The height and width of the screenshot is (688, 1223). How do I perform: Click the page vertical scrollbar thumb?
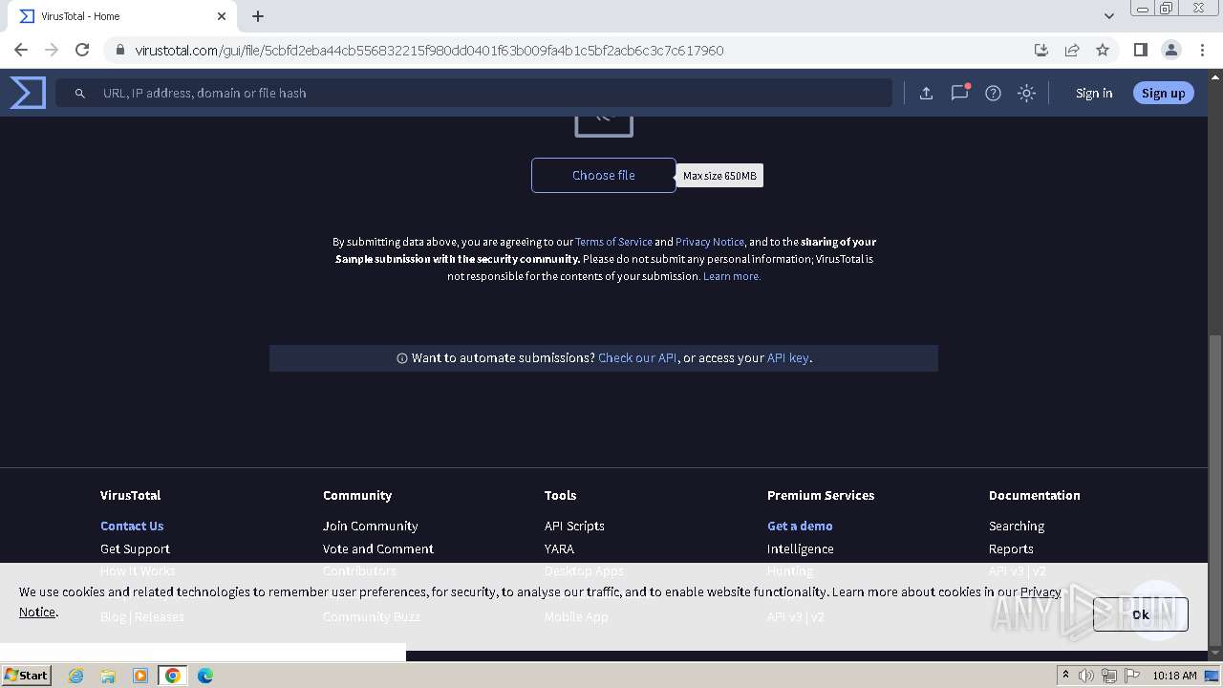point(1215,490)
